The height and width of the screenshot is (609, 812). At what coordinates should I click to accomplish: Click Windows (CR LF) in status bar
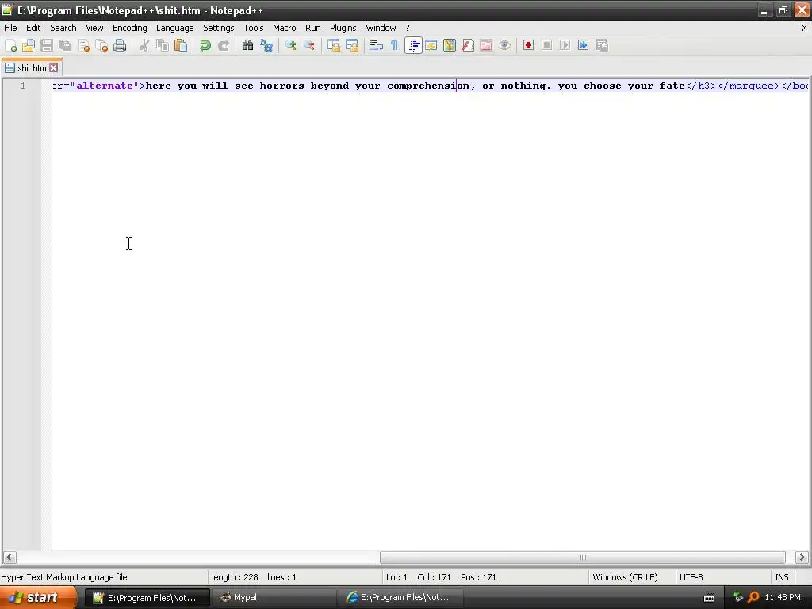[625, 577]
